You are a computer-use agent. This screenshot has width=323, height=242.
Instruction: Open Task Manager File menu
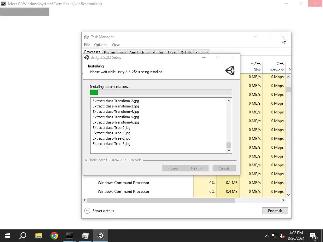tap(87, 45)
